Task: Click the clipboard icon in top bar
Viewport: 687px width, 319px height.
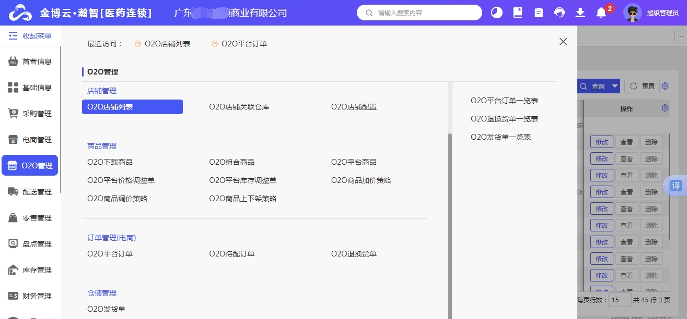Action: (x=539, y=13)
